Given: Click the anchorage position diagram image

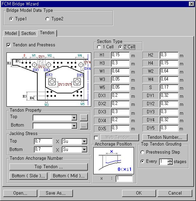Looking at the screenshot, I should pos(114,161).
